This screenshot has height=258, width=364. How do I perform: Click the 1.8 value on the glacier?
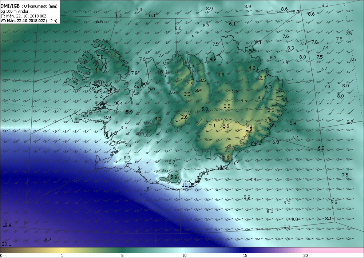pyautogui.click(x=226, y=126)
